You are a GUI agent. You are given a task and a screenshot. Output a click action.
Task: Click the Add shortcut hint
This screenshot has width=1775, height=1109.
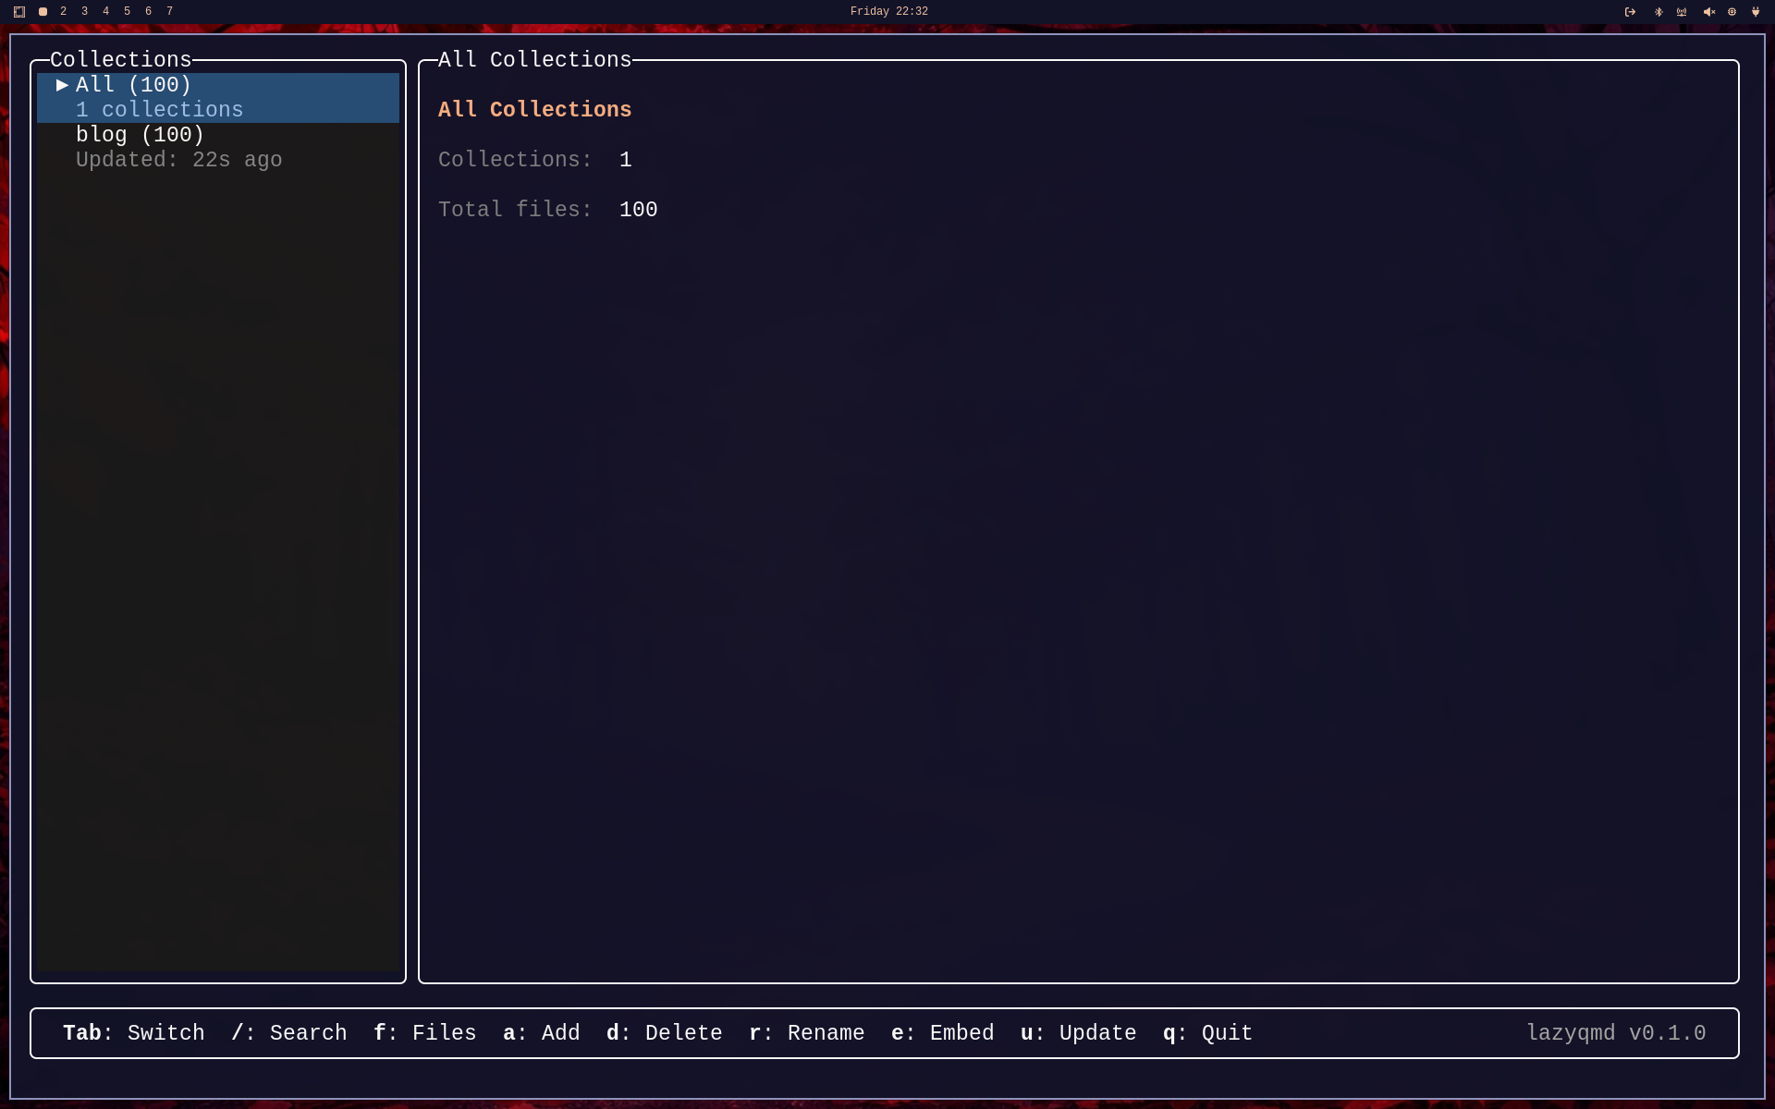pos(541,1033)
